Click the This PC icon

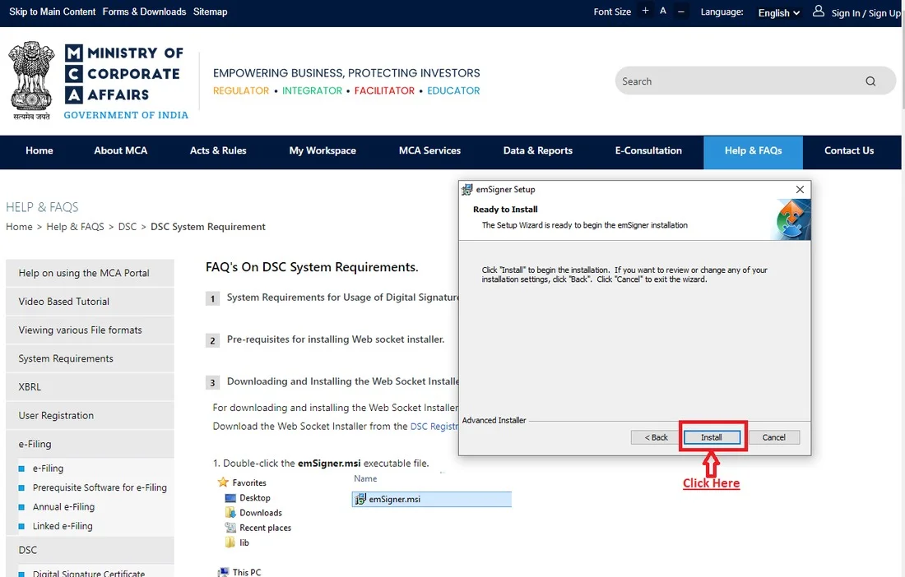223,572
